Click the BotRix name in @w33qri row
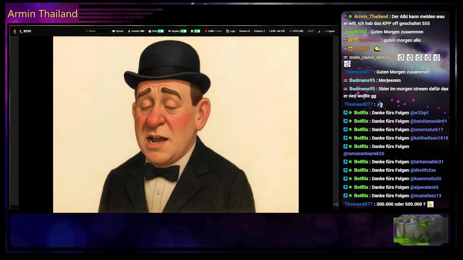 [x=361, y=113]
